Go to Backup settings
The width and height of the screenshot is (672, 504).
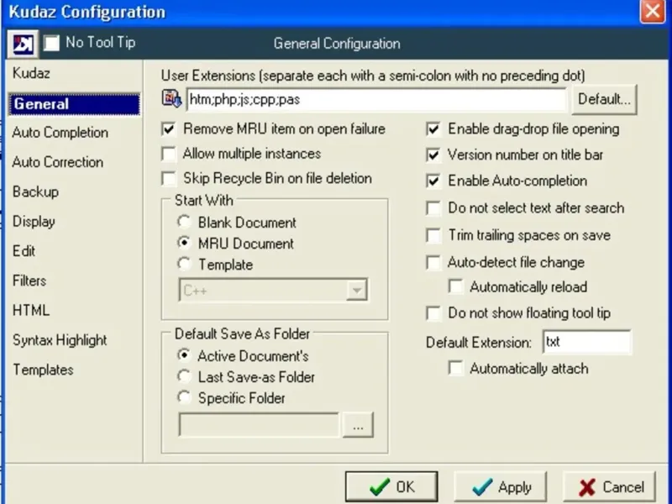tap(35, 192)
